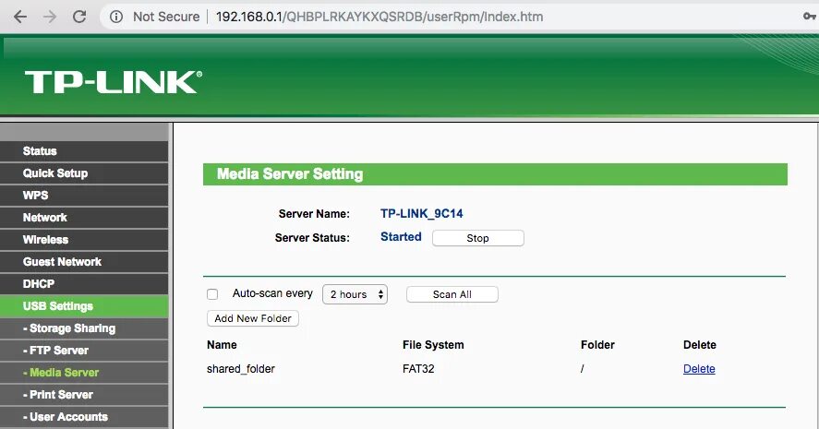Go back with browser back arrow
Image resolution: width=819 pixels, height=429 pixels.
coord(20,17)
